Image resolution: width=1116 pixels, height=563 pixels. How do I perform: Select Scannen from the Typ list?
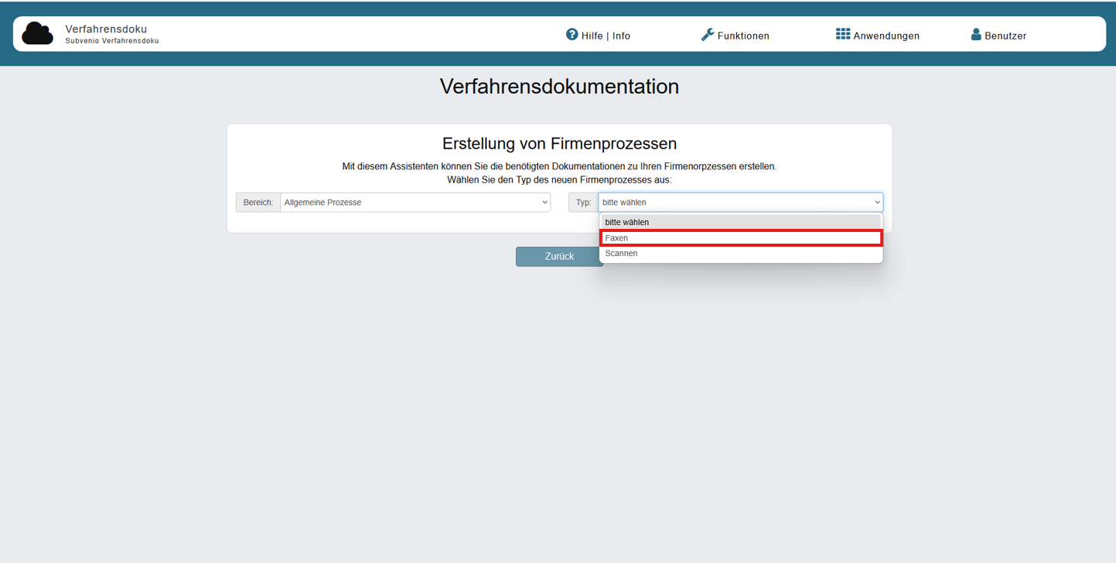[741, 254]
